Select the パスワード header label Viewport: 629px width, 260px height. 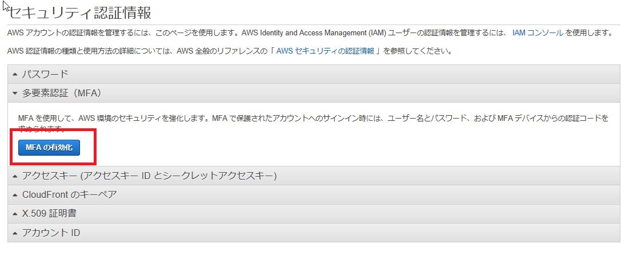(45, 74)
